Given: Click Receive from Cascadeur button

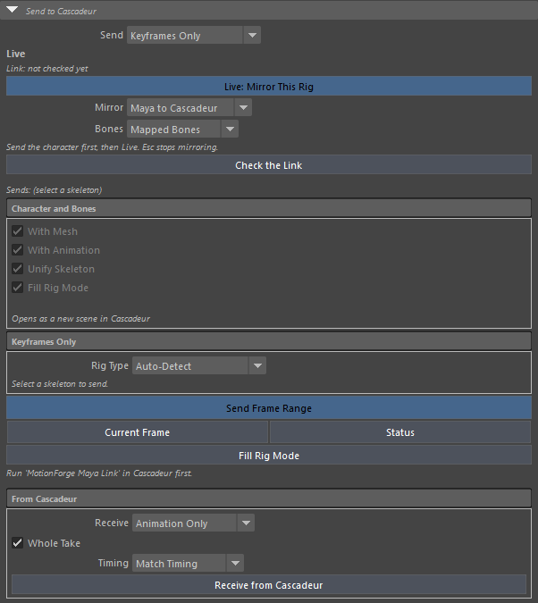Looking at the screenshot, I should tap(269, 585).
